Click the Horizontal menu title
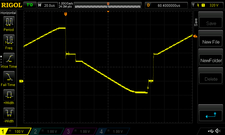 click(x=8, y=13)
